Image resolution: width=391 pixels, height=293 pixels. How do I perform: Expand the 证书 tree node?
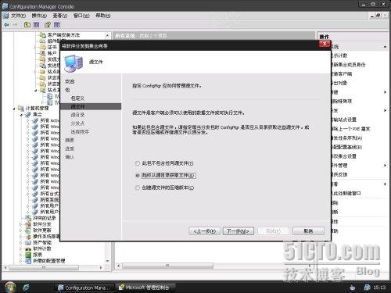click(35, 48)
